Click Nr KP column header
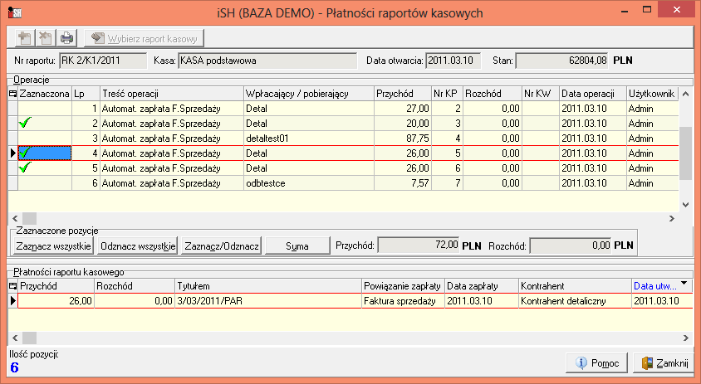The width and height of the screenshot is (701, 384). [x=447, y=94]
